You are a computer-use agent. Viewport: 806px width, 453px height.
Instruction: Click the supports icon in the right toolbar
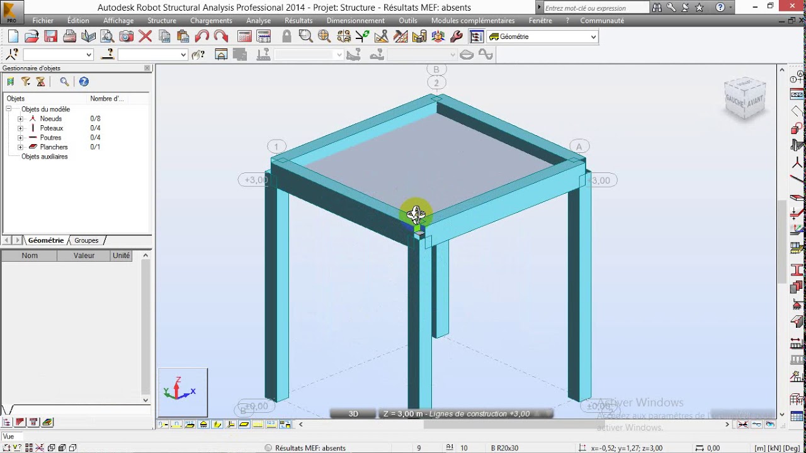click(797, 306)
